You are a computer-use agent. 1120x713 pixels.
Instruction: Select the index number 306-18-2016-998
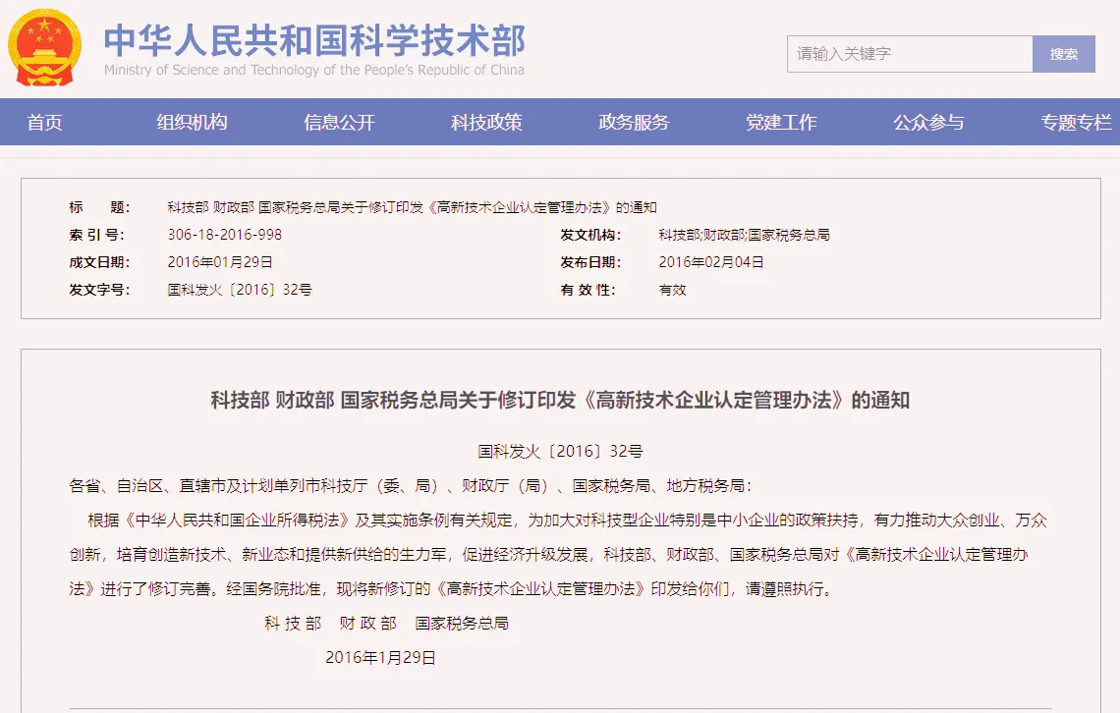click(x=225, y=235)
